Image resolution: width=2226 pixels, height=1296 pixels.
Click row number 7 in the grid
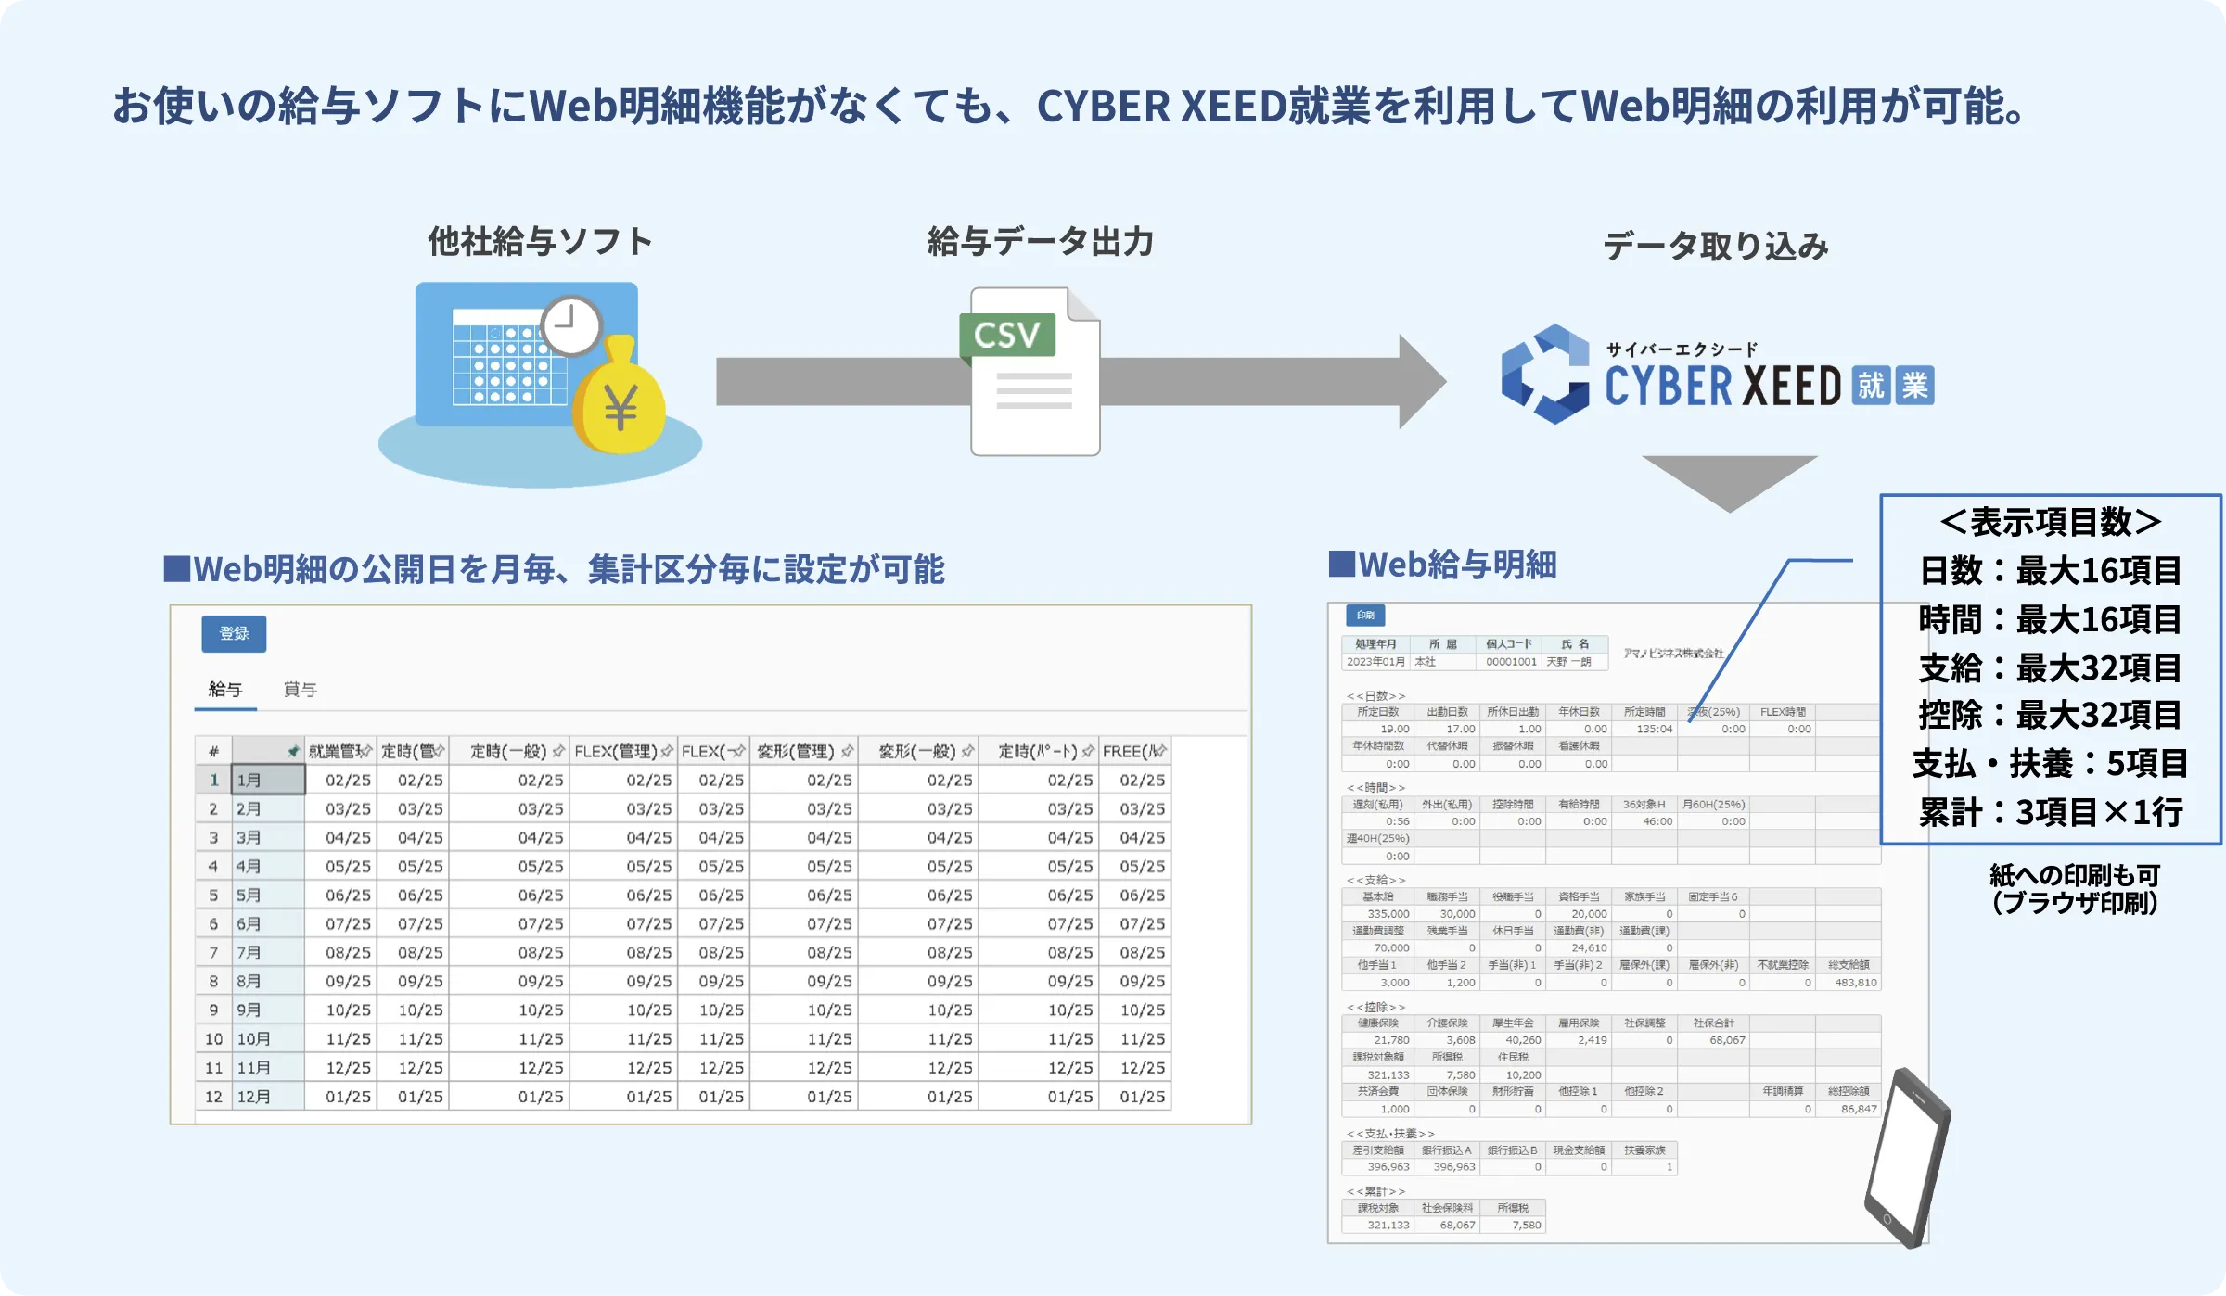click(213, 952)
